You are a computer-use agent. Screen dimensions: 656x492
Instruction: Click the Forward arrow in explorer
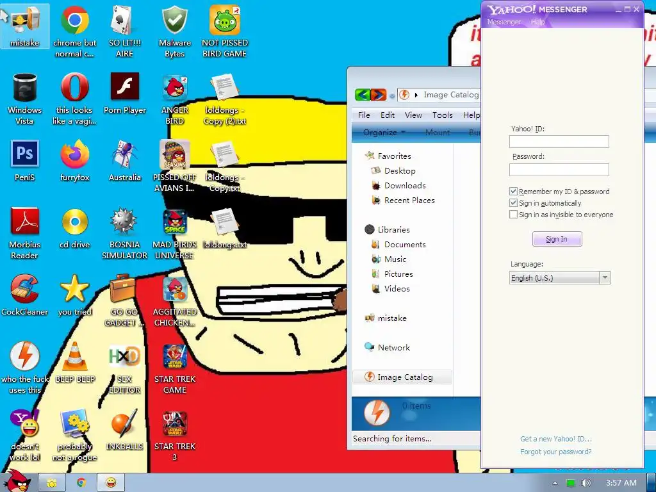(378, 95)
